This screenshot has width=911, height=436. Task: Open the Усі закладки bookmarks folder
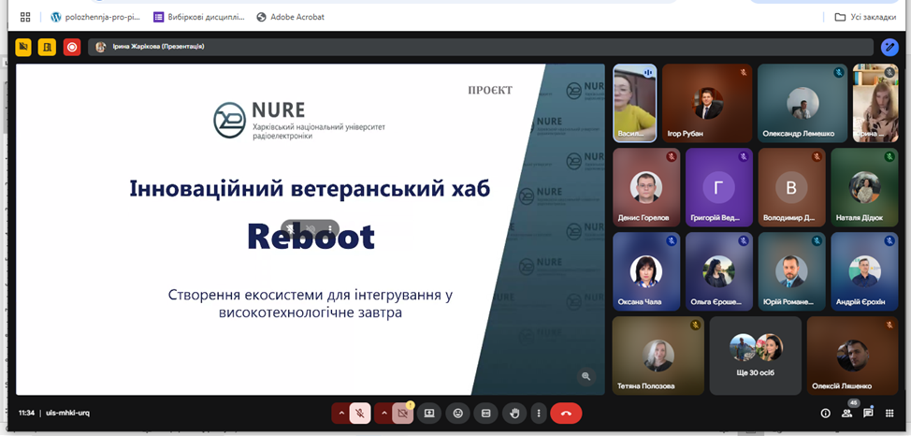866,17
